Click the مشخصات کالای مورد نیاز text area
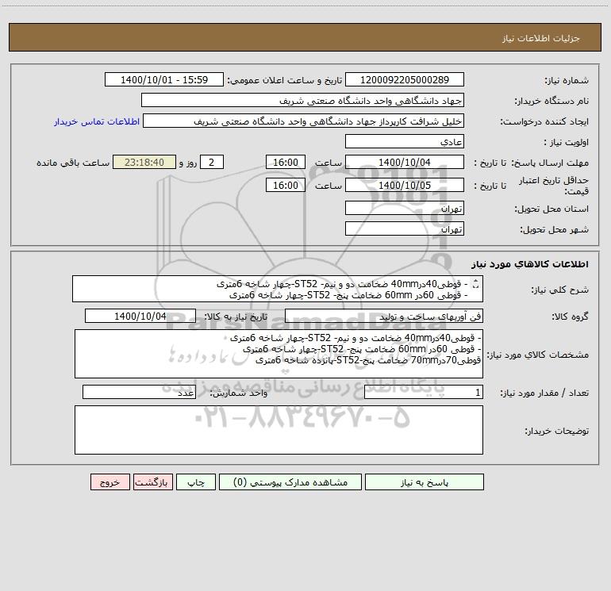611x591 pixels. click(279, 354)
